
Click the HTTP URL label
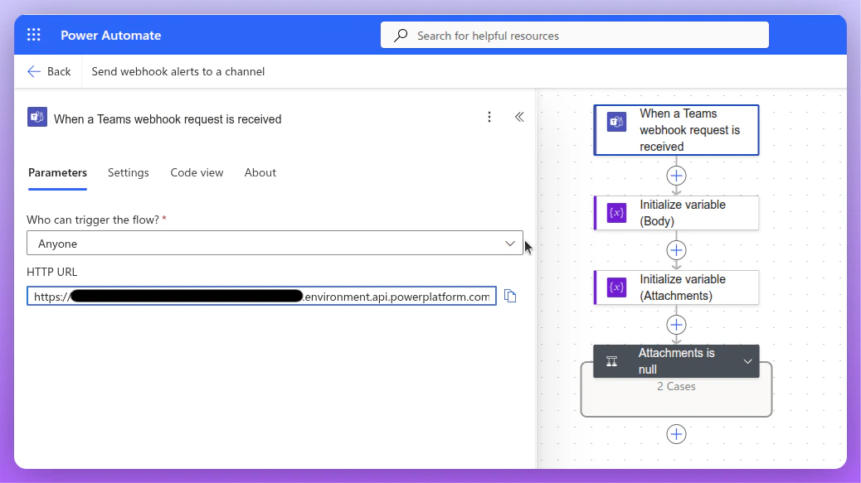(52, 272)
